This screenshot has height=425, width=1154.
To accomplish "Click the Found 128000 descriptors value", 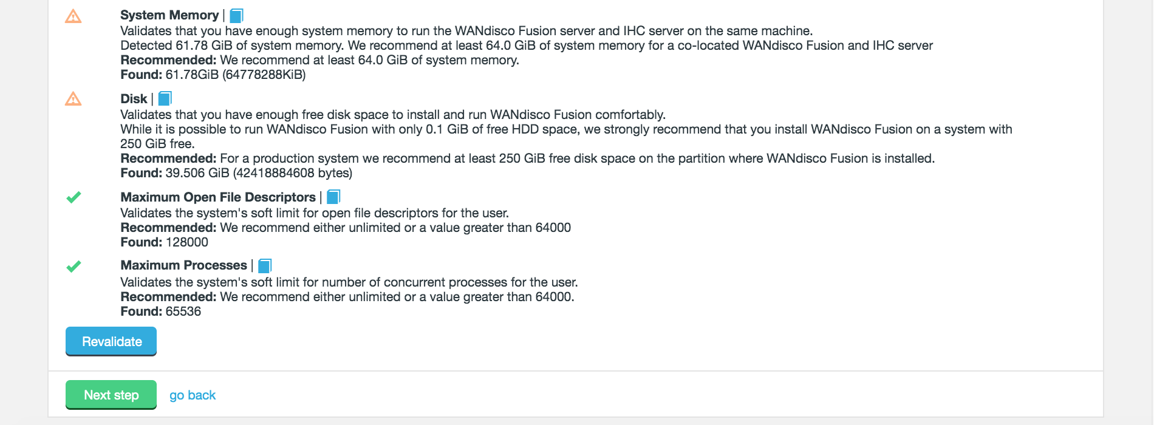I will [x=186, y=242].
